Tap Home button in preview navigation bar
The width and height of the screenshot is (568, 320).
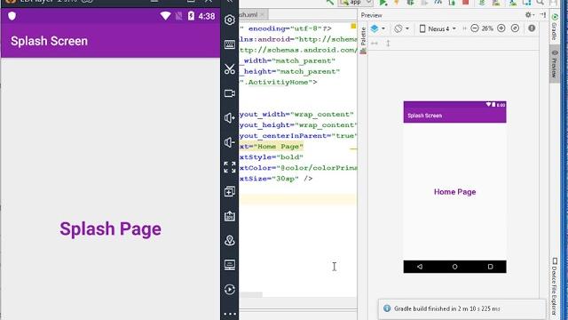coord(454,267)
